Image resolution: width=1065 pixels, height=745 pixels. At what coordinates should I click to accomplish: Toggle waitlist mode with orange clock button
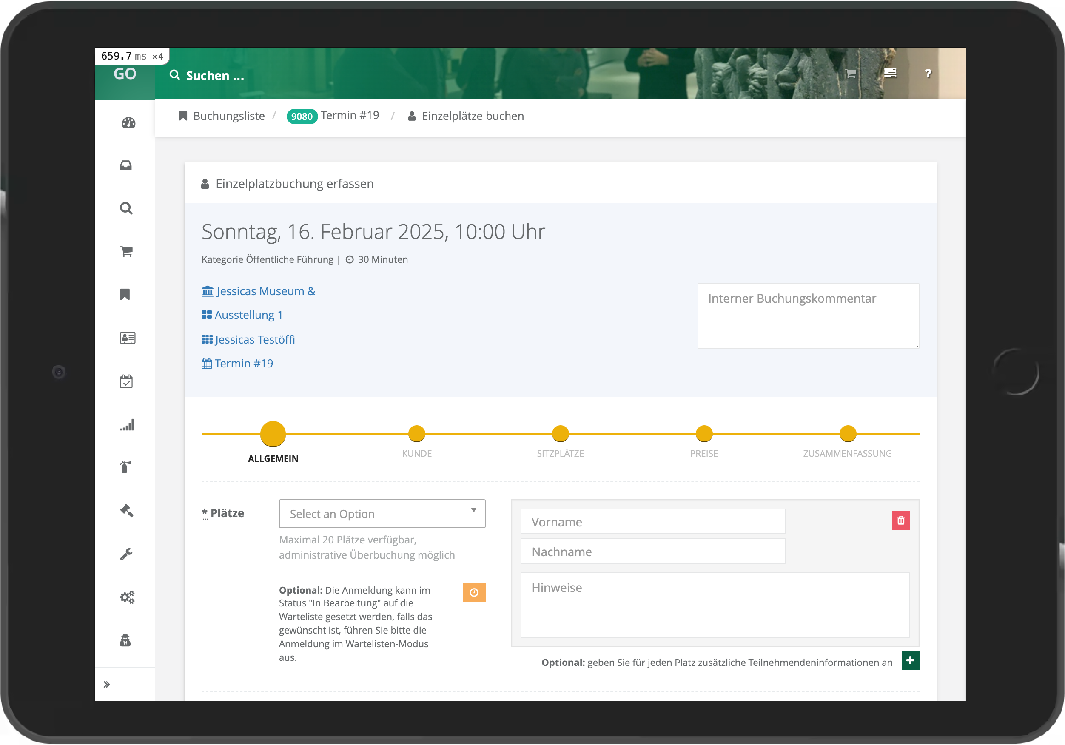click(473, 592)
